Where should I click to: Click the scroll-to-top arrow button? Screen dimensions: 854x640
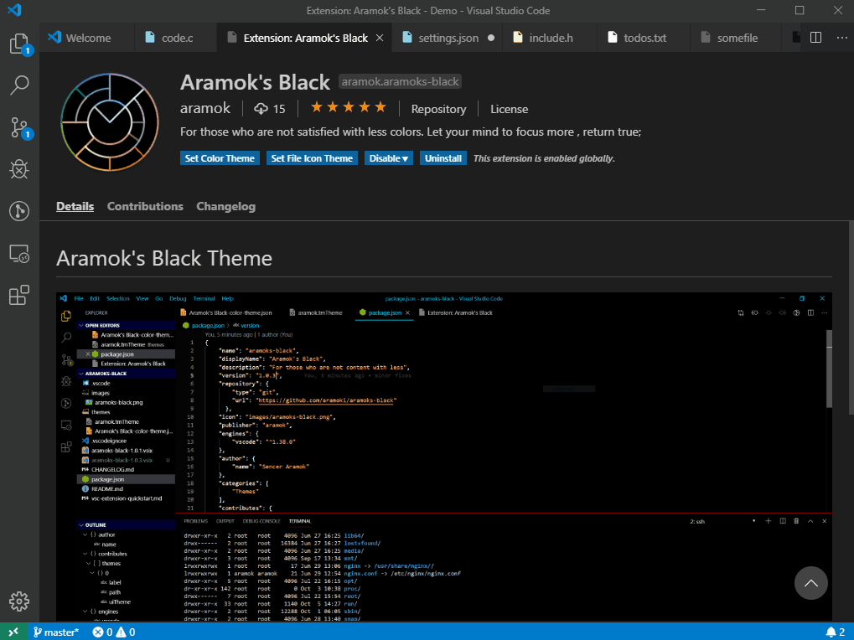click(x=811, y=583)
